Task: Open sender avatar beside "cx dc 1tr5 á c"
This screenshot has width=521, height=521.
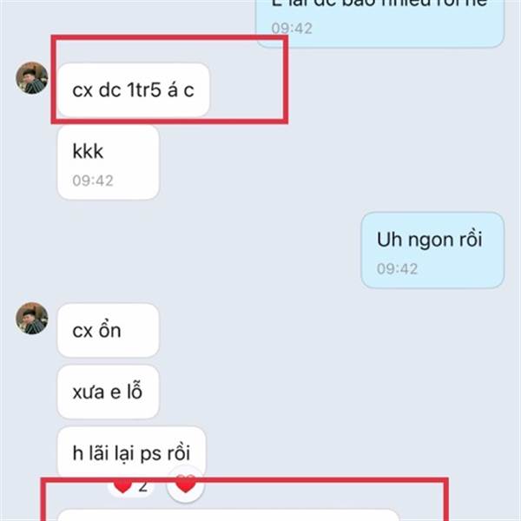Action: tap(32, 78)
